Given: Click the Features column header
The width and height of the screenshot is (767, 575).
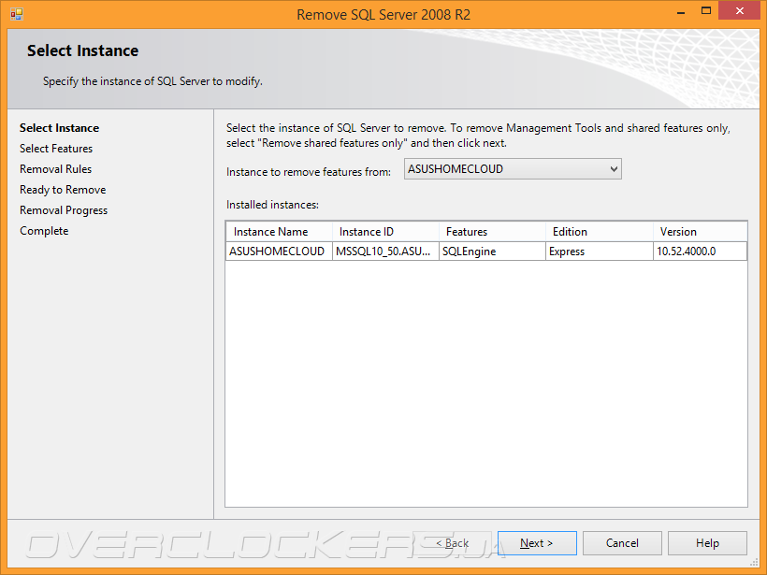Looking at the screenshot, I should [492, 232].
